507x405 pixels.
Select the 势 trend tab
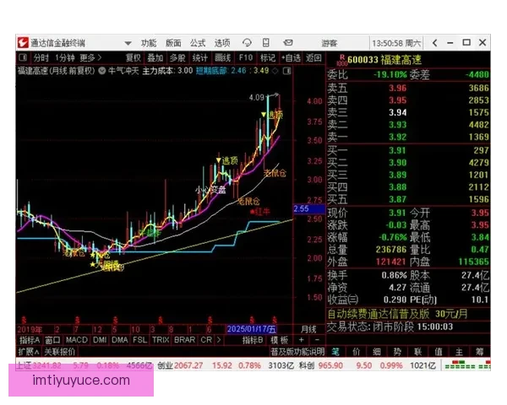(x=397, y=352)
